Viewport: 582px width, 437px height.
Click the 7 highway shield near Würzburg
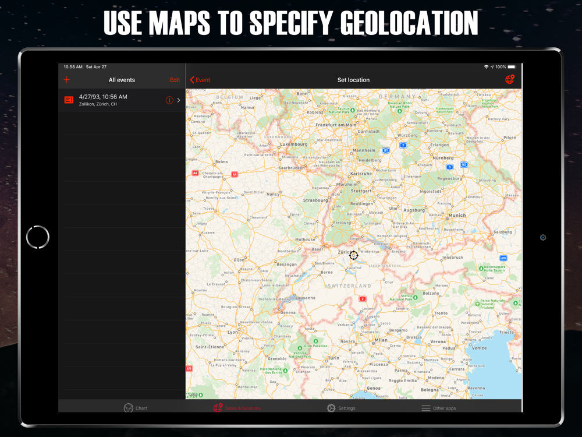pyautogui.click(x=403, y=145)
